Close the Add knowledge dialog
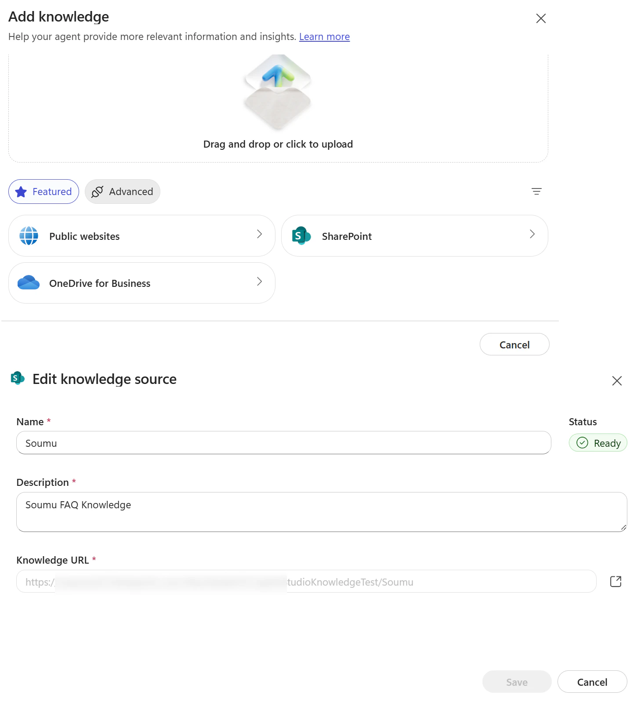The image size is (630, 702). tap(541, 18)
